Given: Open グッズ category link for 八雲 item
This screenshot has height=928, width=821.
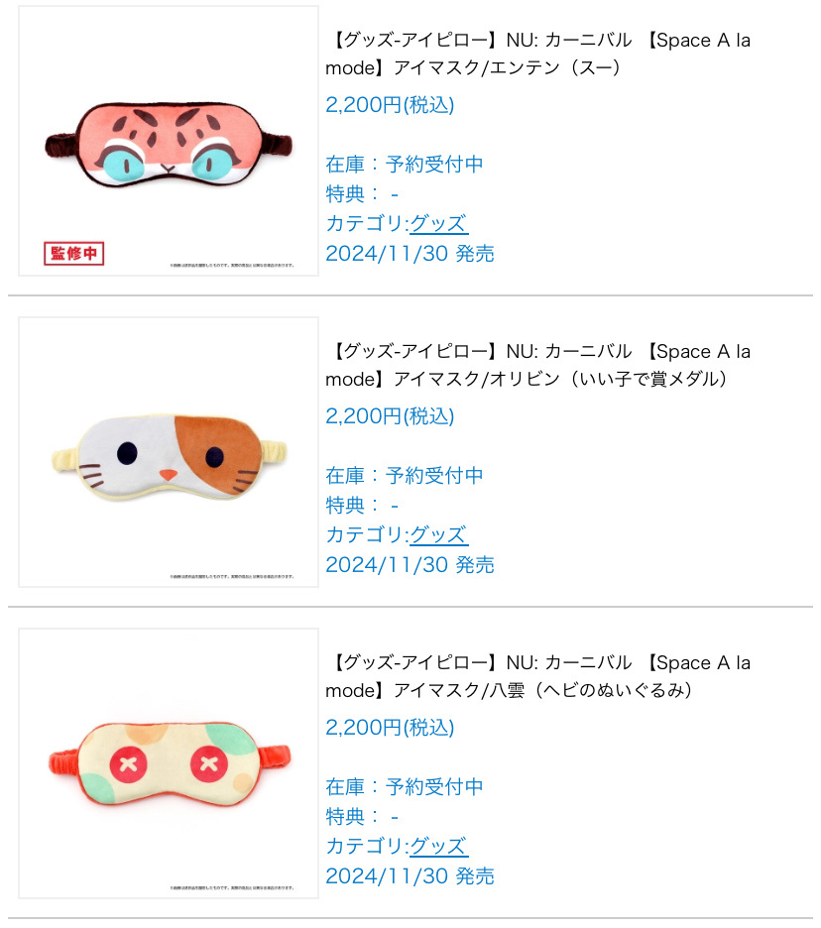Looking at the screenshot, I should pos(438,847).
